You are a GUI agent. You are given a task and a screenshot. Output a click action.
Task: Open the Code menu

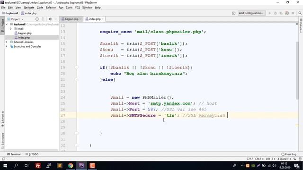40,8
